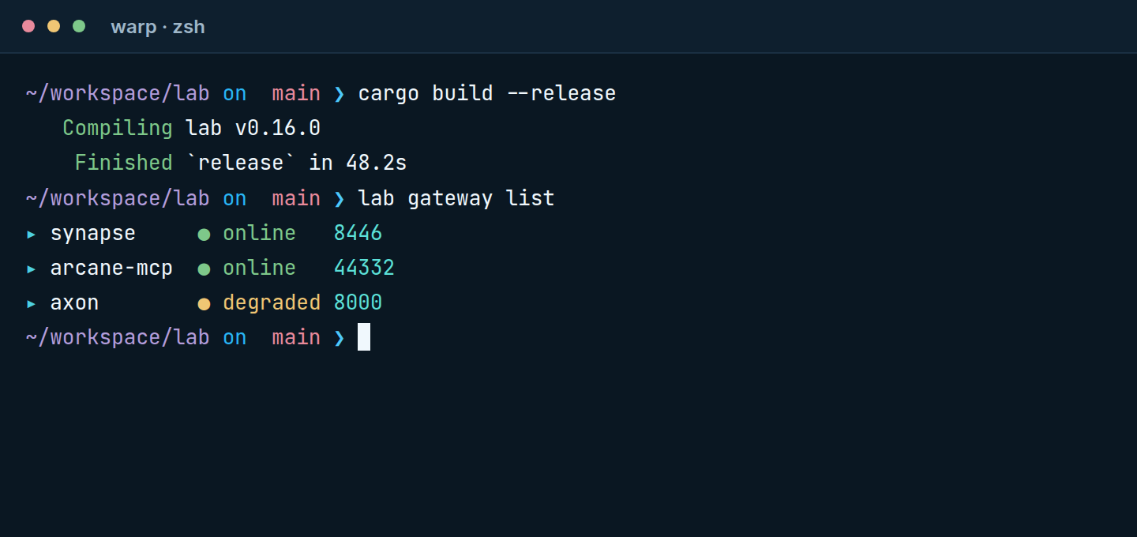Click the green status dot for arcane-mcp

coord(204,269)
